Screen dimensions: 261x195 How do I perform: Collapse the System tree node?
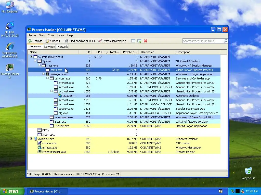(x=35, y=61)
